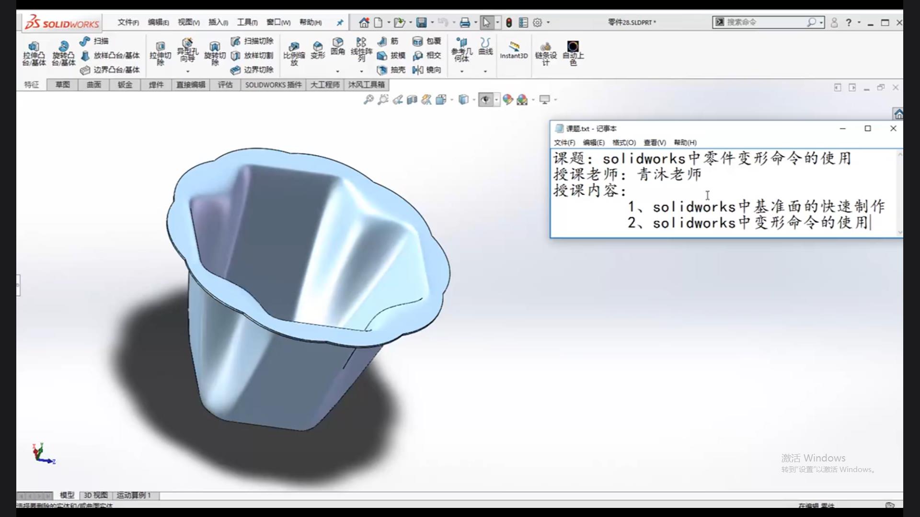The width and height of the screenshot is (920, 517).
Task: Select the 旋转切除 revolved cut tool
Action: click(x=215, y=53)
